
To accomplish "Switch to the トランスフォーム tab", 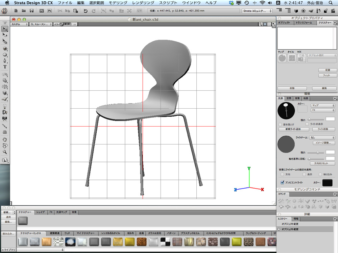I will click(304, 23).
